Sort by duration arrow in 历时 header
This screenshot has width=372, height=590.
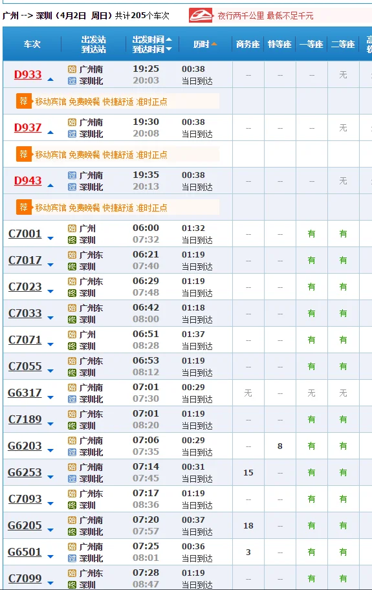[x=214, y=44]
